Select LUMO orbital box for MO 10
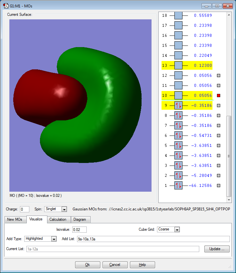This screenshot has width=236, height=273. pos(178,96)
